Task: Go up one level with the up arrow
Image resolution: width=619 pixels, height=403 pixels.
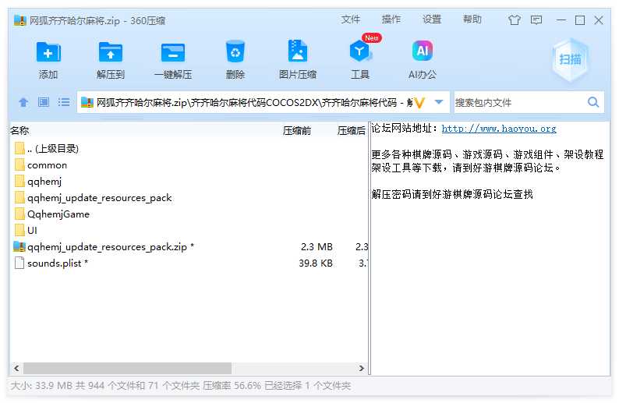Action: click(23, 103)
